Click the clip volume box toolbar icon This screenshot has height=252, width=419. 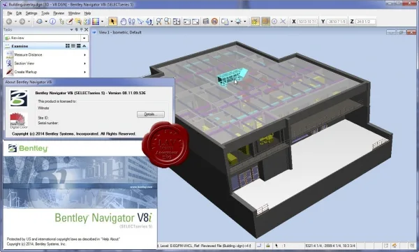[206, 22]
